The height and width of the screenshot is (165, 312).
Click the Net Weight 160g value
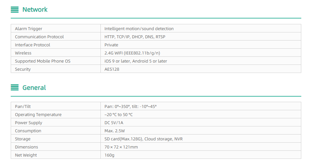click(x=110, y=155)
